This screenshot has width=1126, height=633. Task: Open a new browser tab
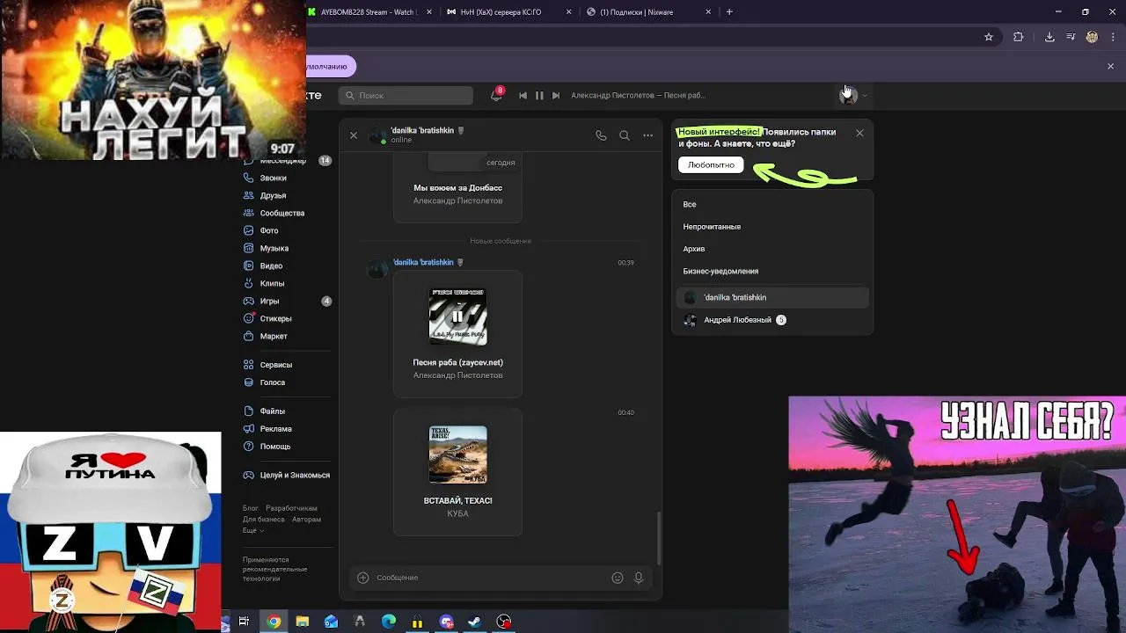tap(729, 12)
